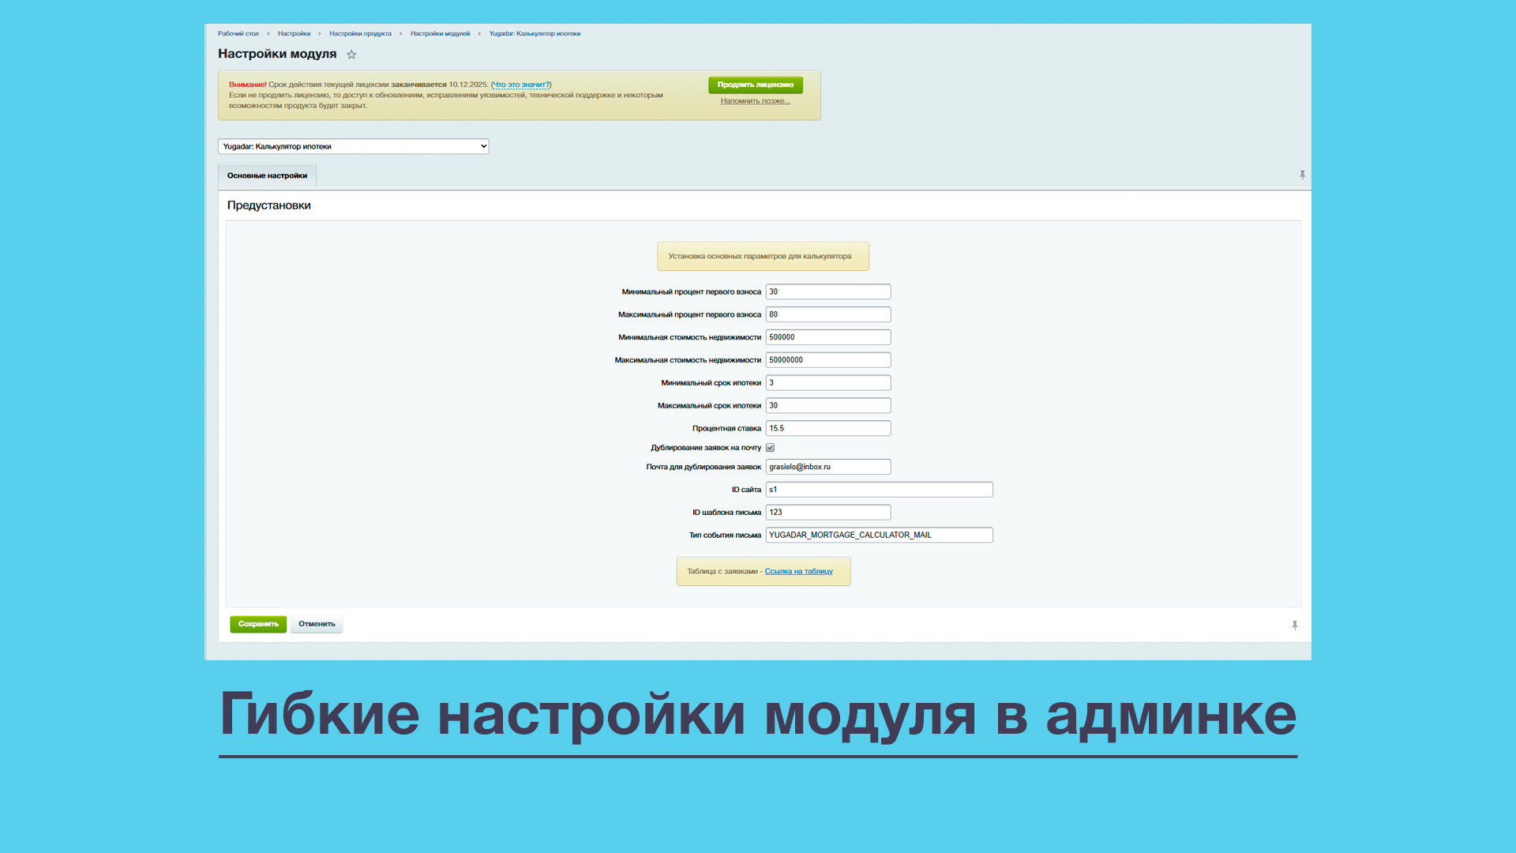
Task: Click the Тип события письма field
Action: pyautogui.click(x=879, y=535)
